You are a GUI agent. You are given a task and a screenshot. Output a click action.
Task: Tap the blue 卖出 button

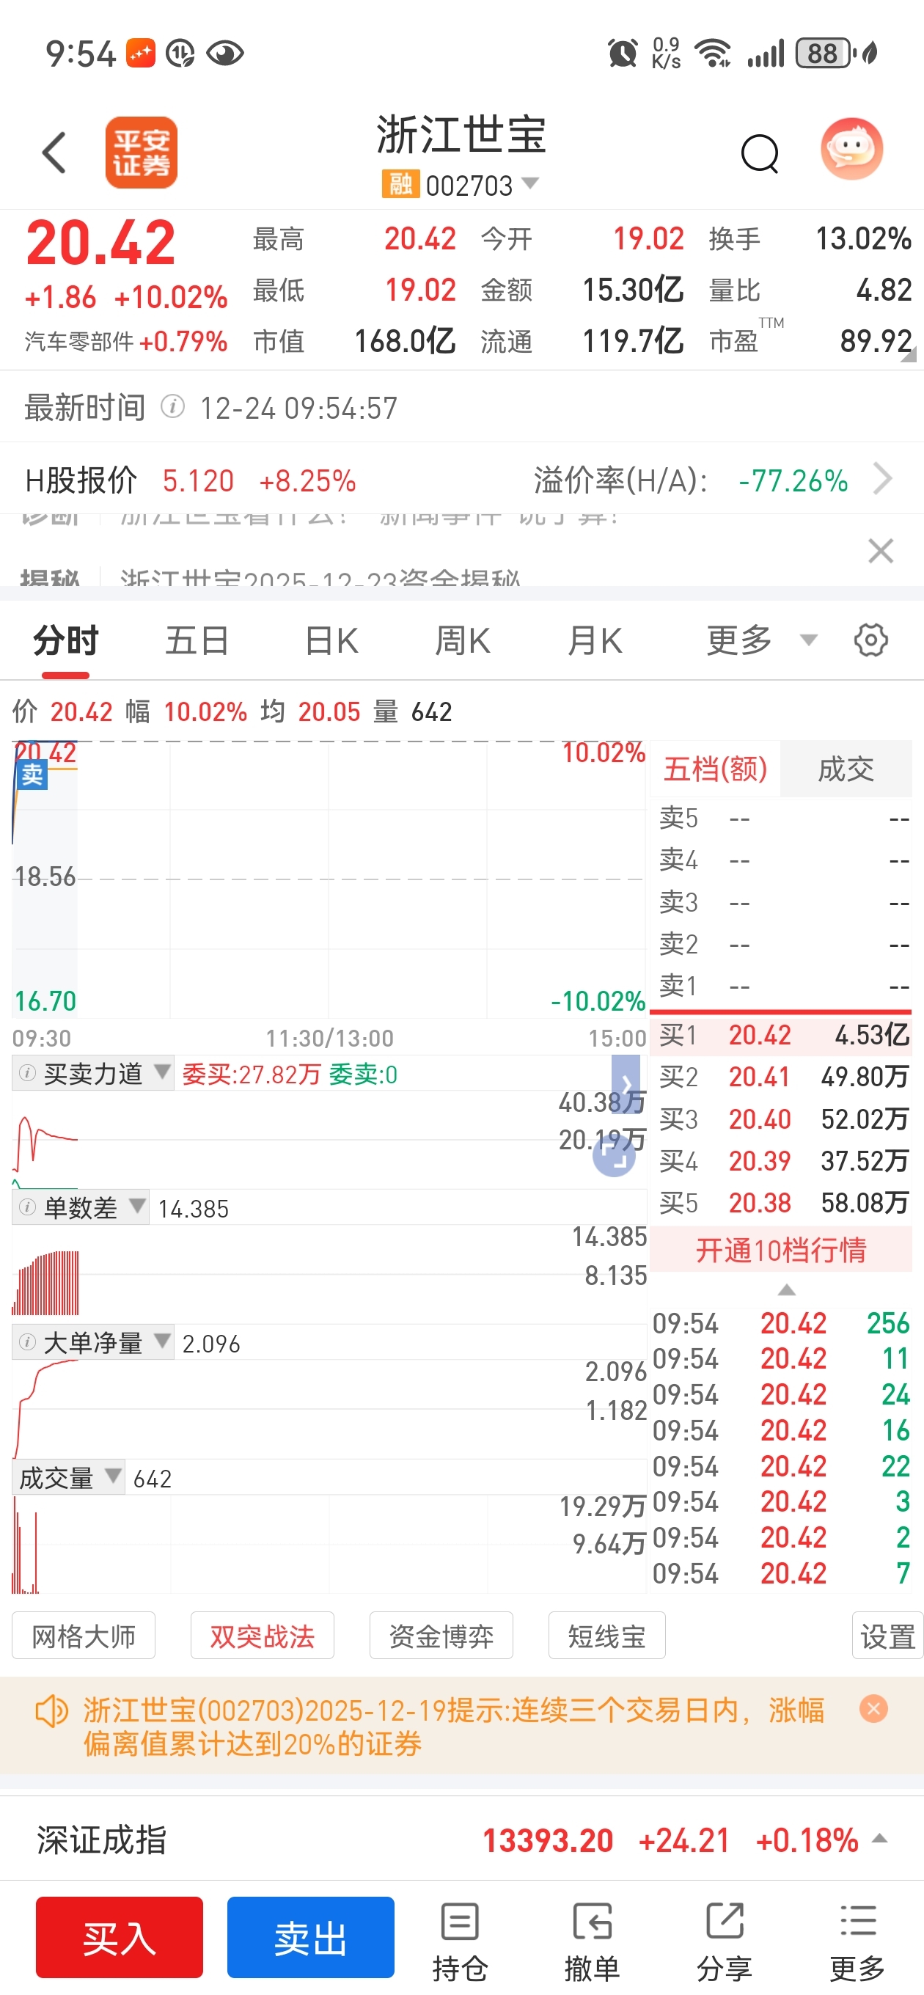(x=311, y=1937)
